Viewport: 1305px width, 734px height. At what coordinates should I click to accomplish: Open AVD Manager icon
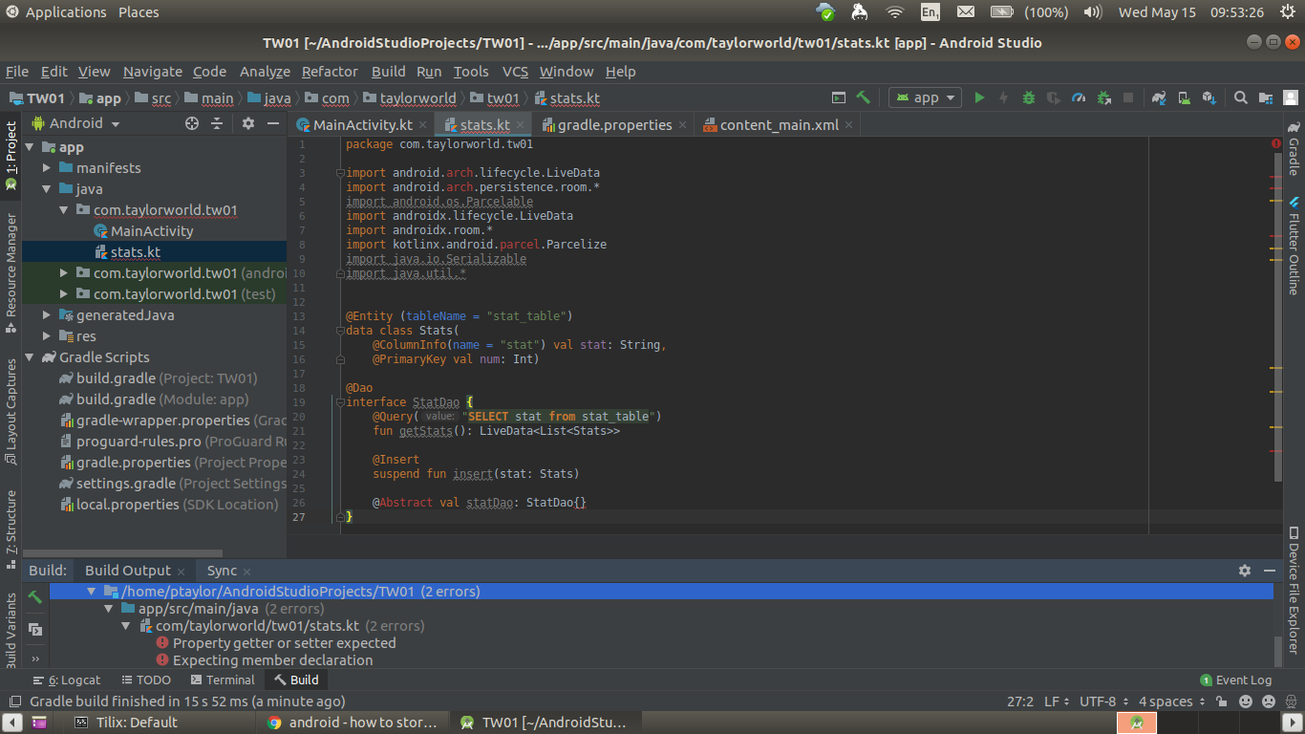coord(1184,97)
